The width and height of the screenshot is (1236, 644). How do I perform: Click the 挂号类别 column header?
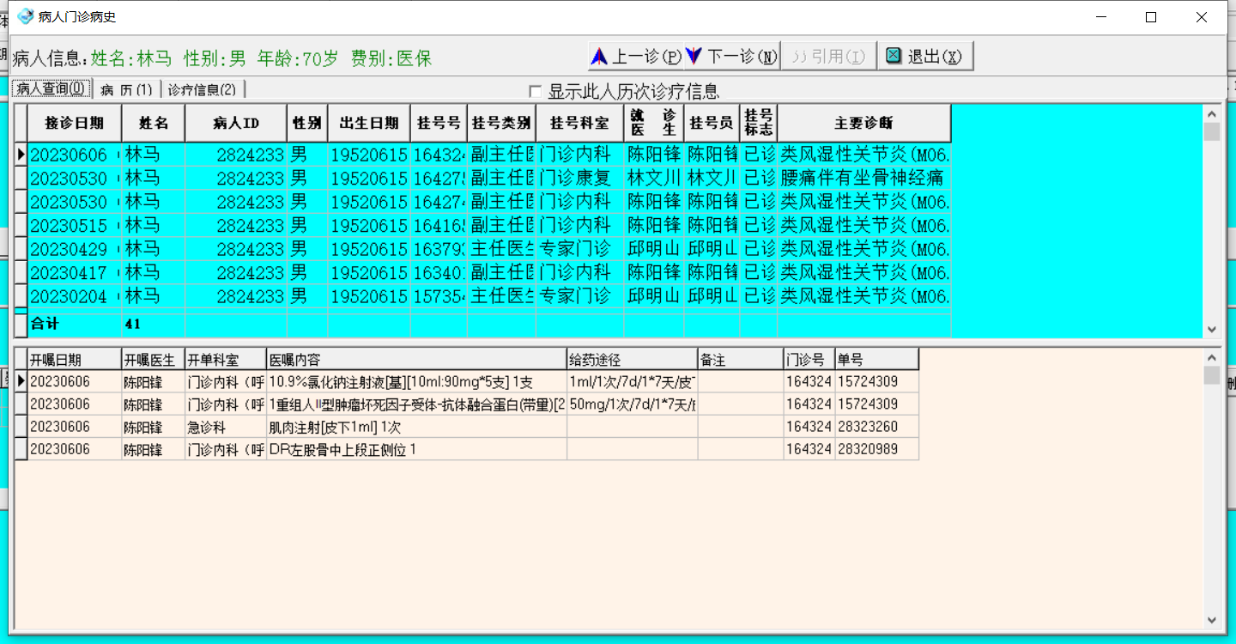pyautogui.click(x=501, y=123)
